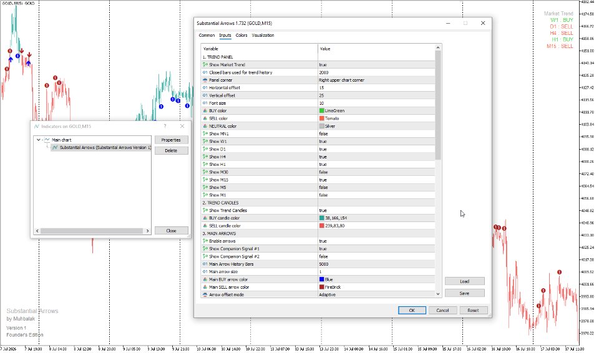Toggle the Show M5 value false
The width and height of the screenshot is (599, 353).
tap(376, 188)
